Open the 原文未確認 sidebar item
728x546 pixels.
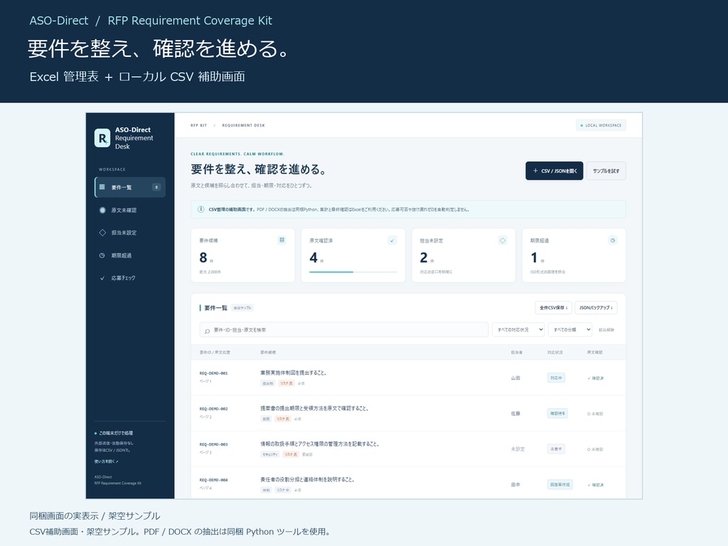[130, 210]
